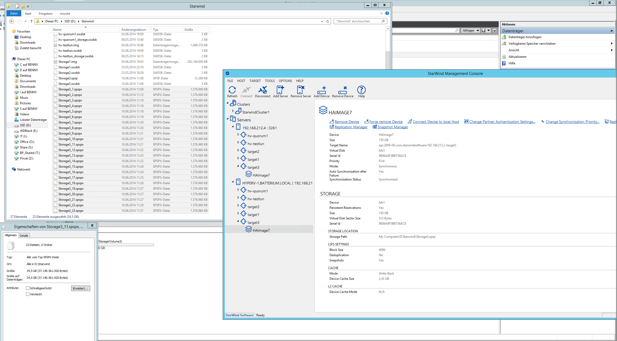Open the TARGET menu
Image resolution: width=617 pixels, height=341 pixels.
[255, 81]
